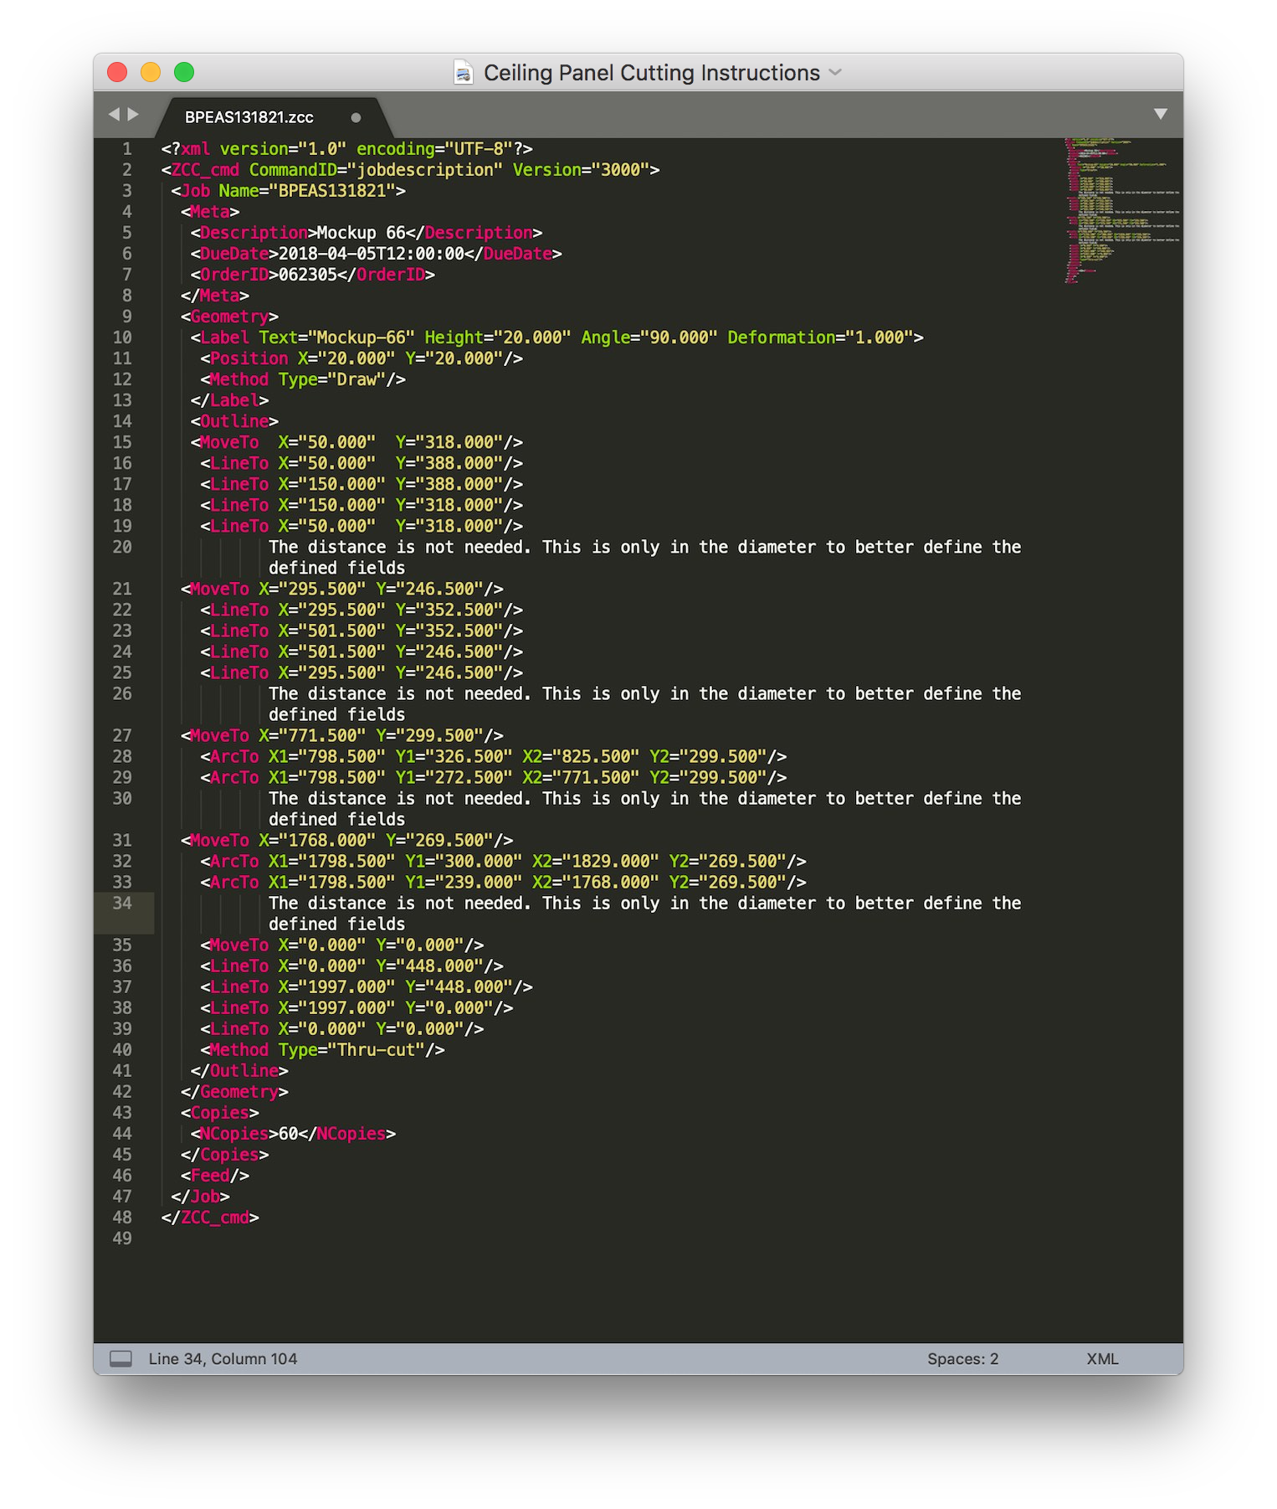This screenshot has height=1509, width=1277.
Task: Open the XML syntax selector
Action: (1102, 1358)
